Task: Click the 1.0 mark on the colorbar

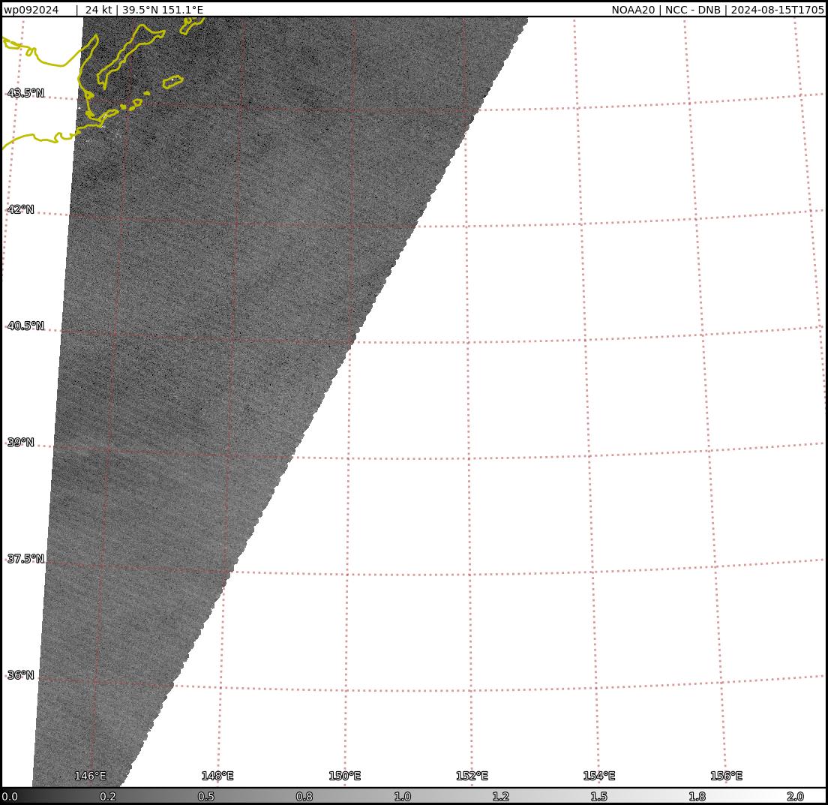Action: [403, 797]
